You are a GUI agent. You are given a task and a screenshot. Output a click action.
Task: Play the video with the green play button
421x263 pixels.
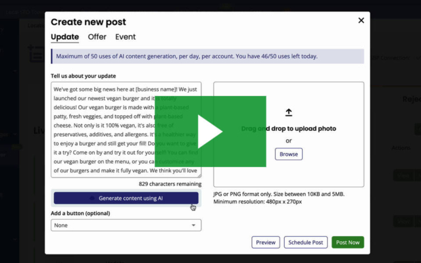tap(210, 131)
